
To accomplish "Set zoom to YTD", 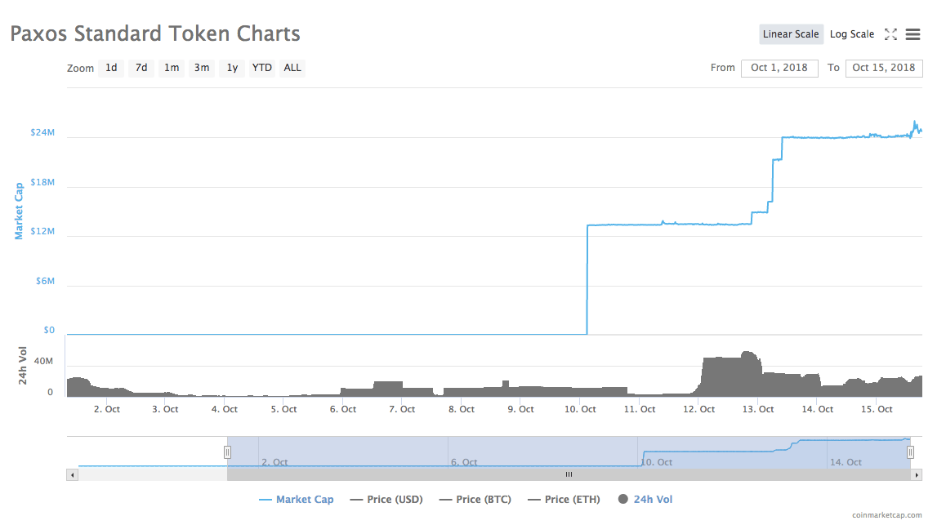I will coord(262,68).
